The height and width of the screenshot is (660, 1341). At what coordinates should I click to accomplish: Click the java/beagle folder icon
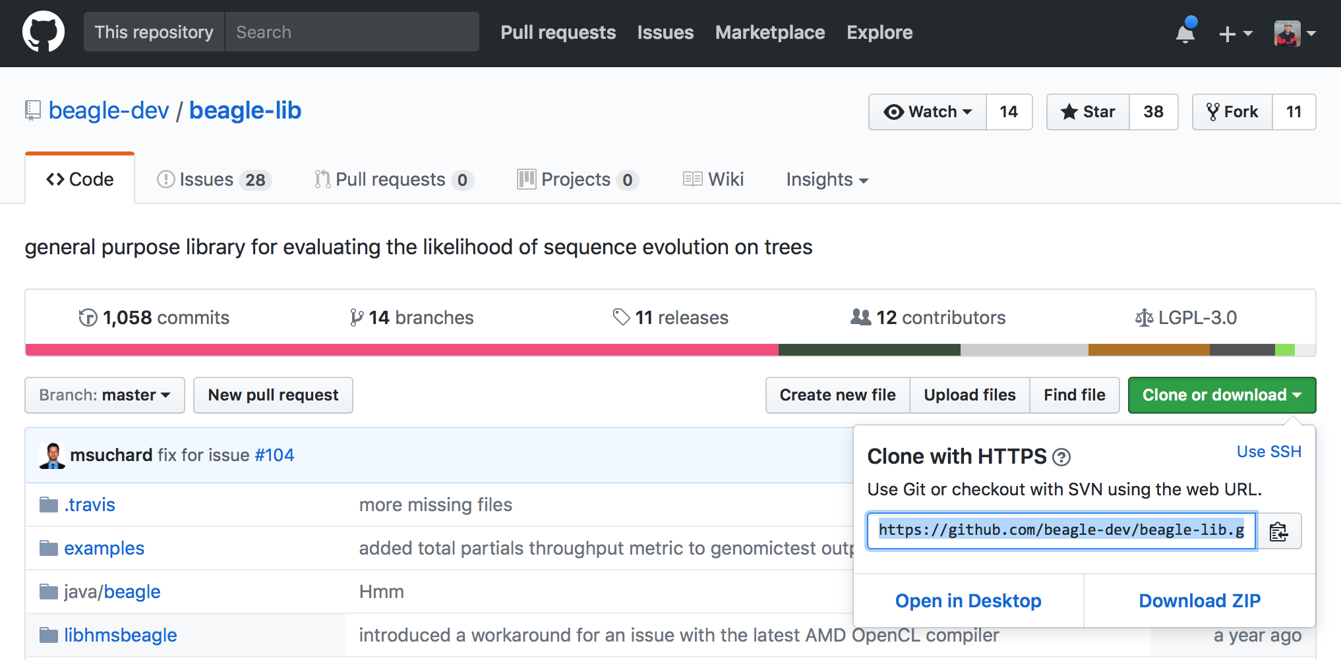pos(49,591)
